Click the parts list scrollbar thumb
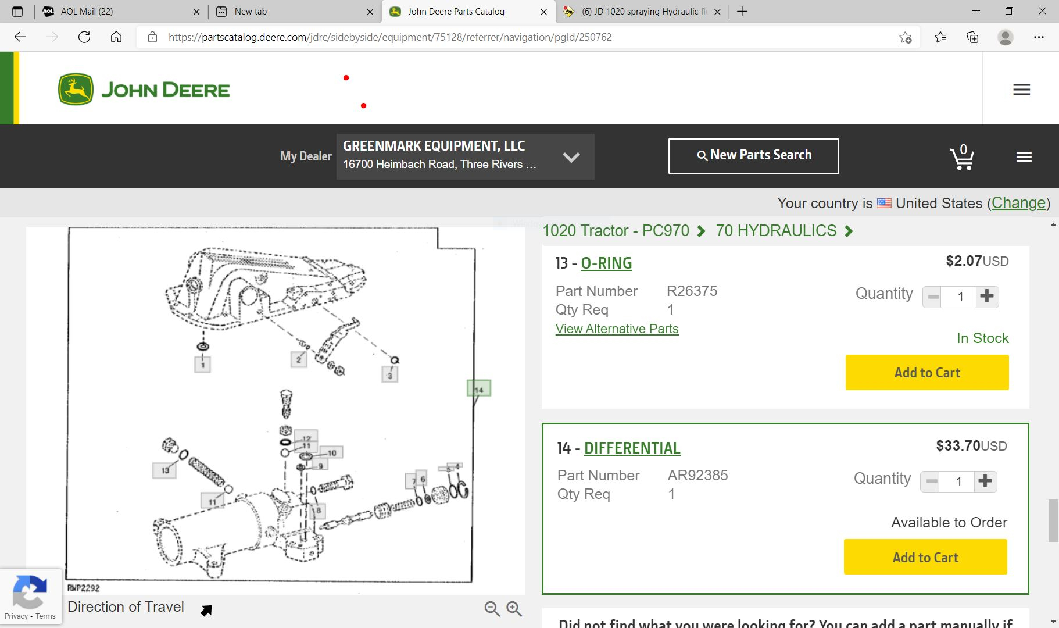Viewport: 1059px width, 628px height. tap(1053, 520)
